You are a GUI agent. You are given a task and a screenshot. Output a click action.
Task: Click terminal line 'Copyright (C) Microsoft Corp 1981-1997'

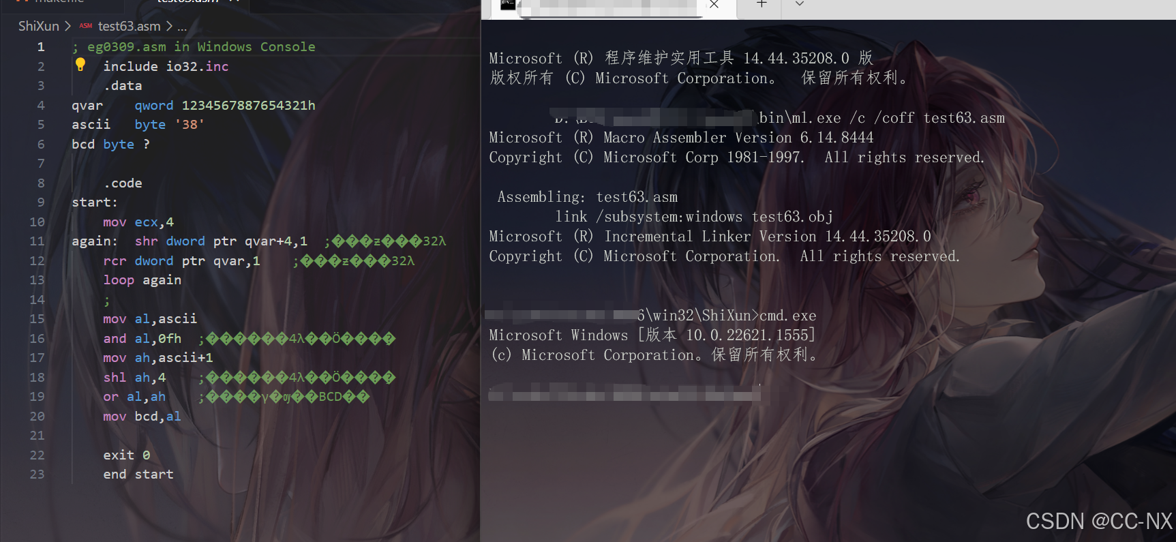click(646, 157)
